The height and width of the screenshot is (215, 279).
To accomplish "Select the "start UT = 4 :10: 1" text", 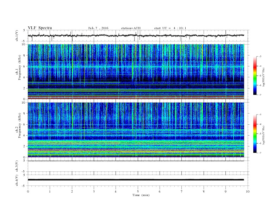I will coord(170,28).
